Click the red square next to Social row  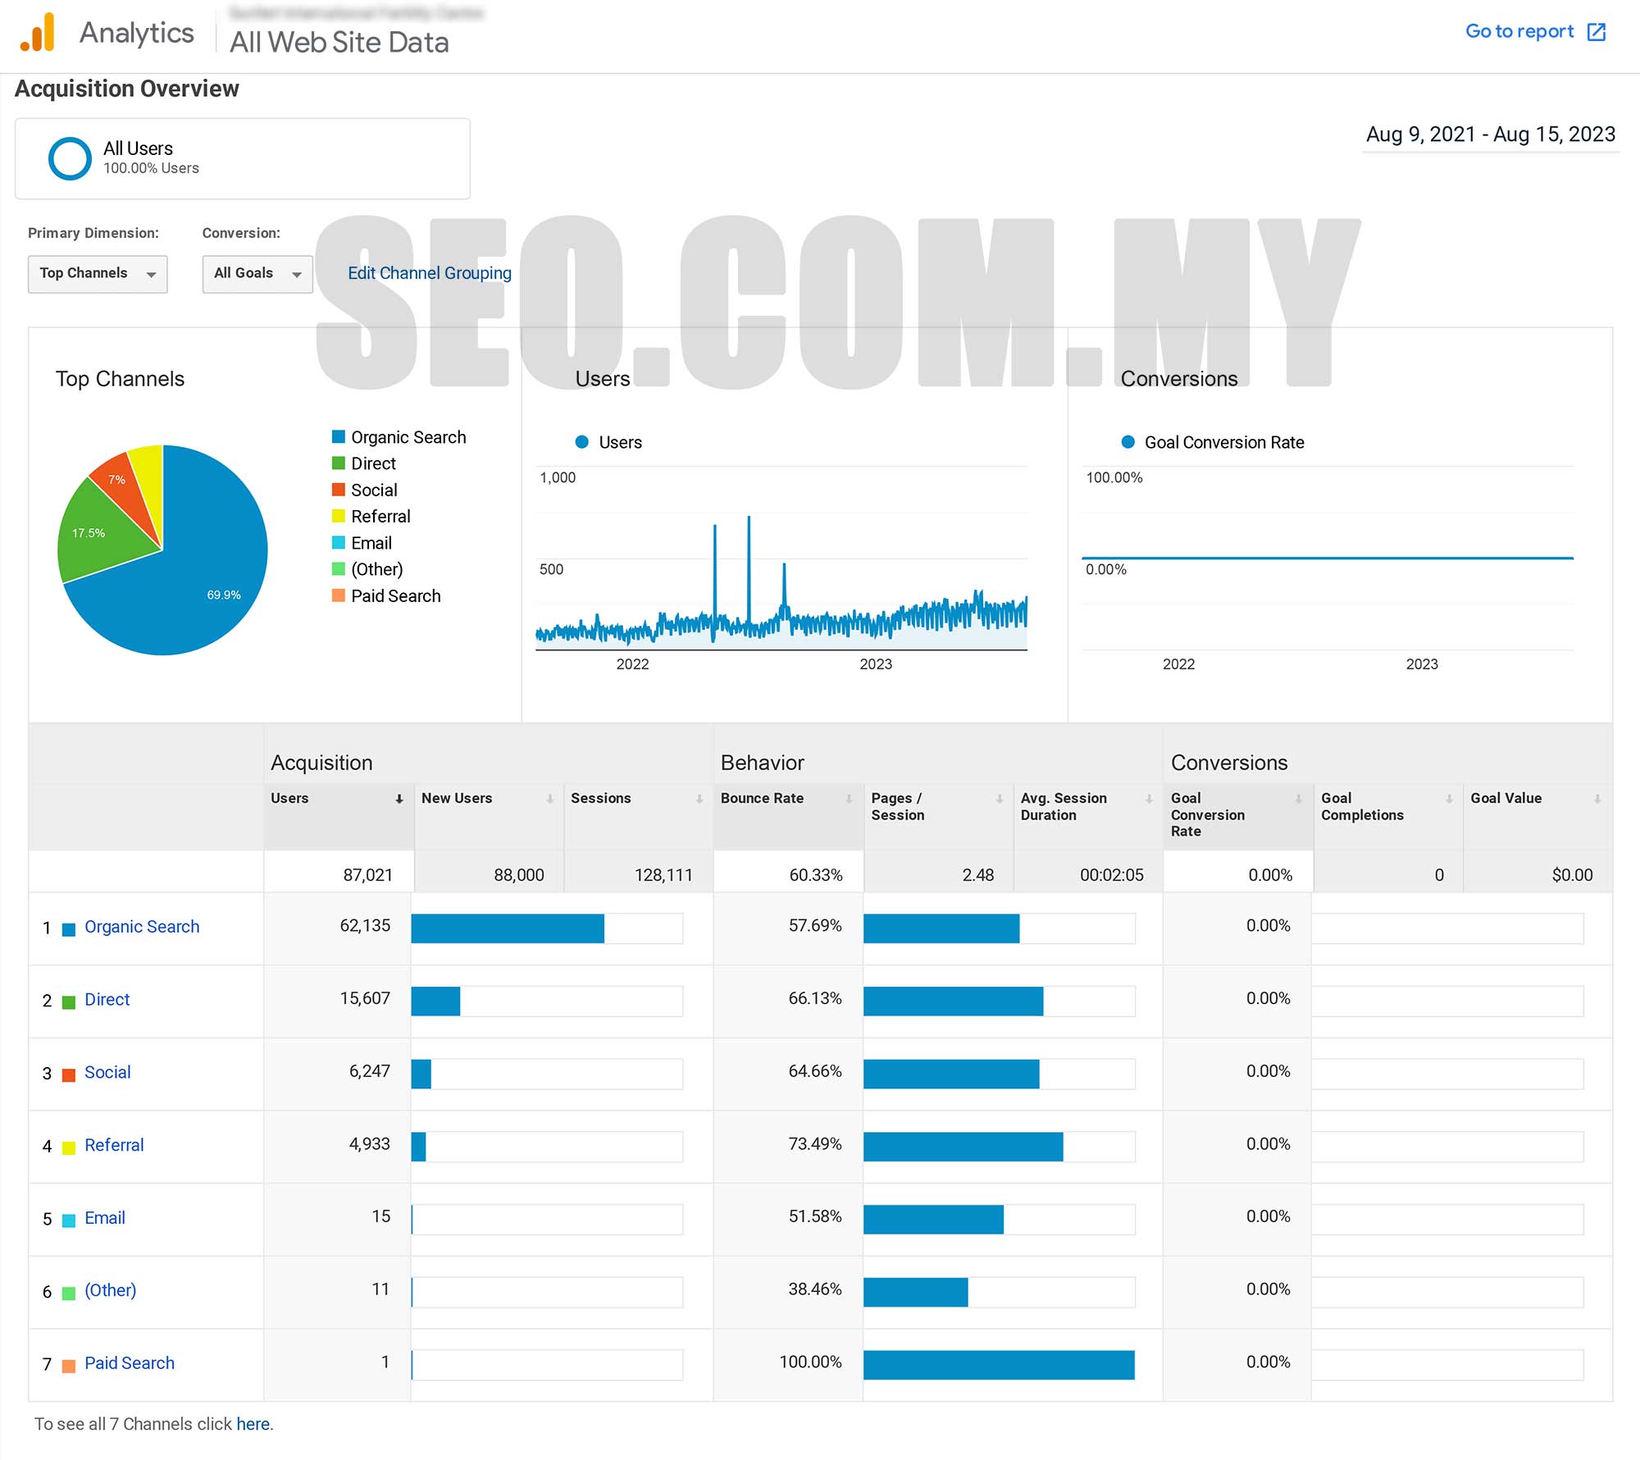[x=69, y=1075]
